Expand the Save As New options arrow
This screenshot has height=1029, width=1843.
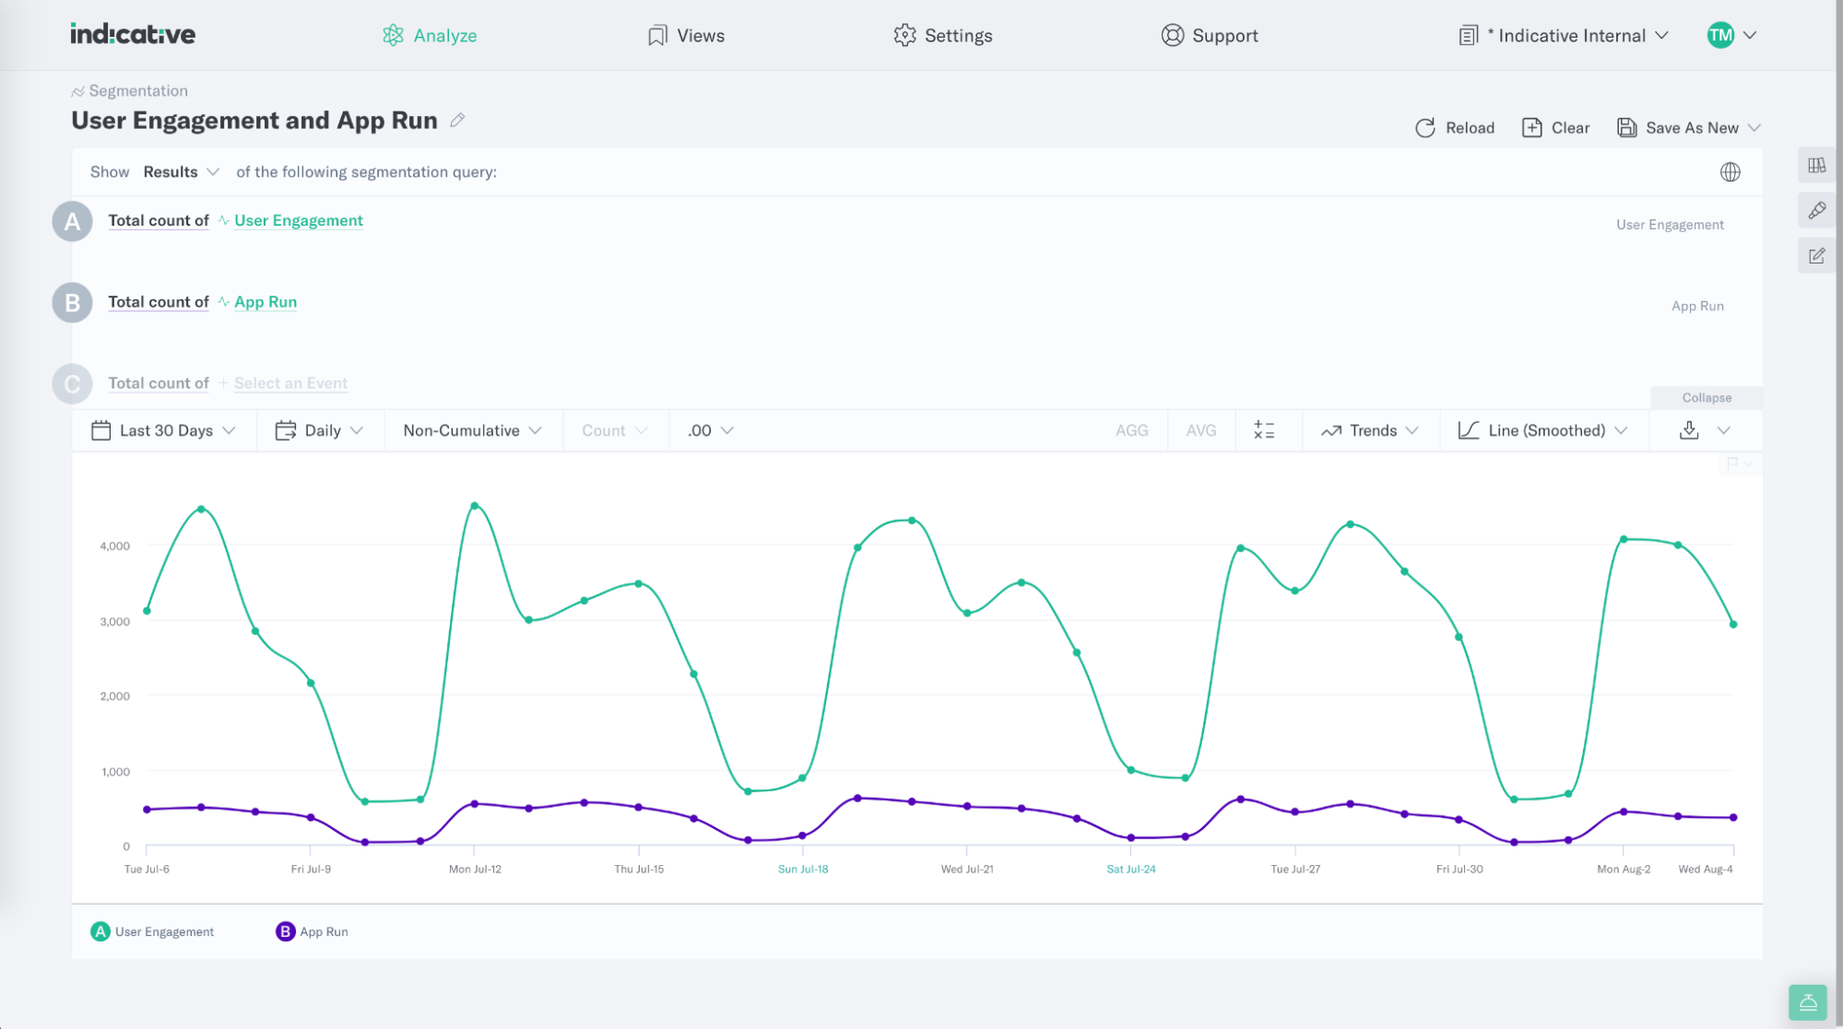1754,127
